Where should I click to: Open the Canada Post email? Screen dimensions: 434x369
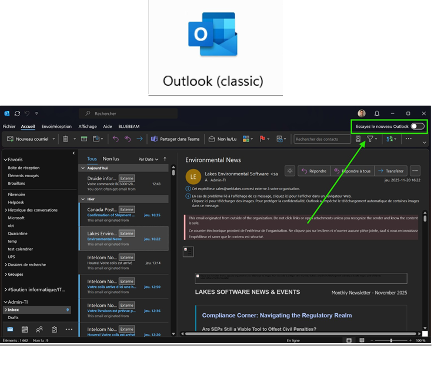(123, 215)
